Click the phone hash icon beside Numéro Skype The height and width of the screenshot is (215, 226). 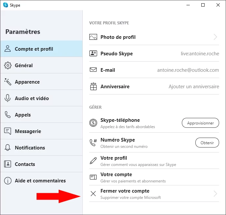[x=93, y=143]
